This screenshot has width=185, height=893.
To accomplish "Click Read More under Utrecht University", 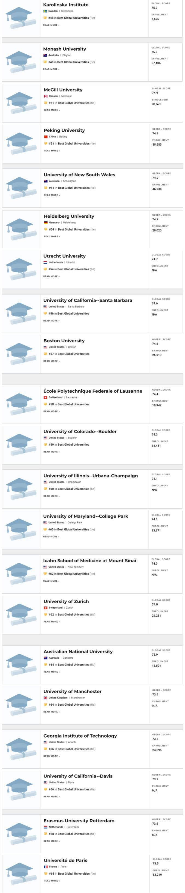I will coord(51,276).
